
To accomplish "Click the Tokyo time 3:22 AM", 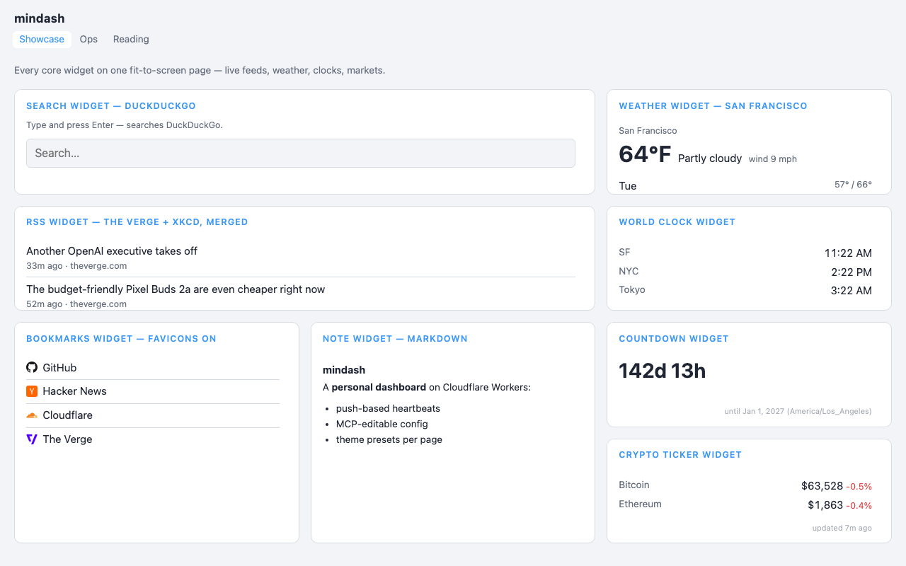I will tap(851, 291).
